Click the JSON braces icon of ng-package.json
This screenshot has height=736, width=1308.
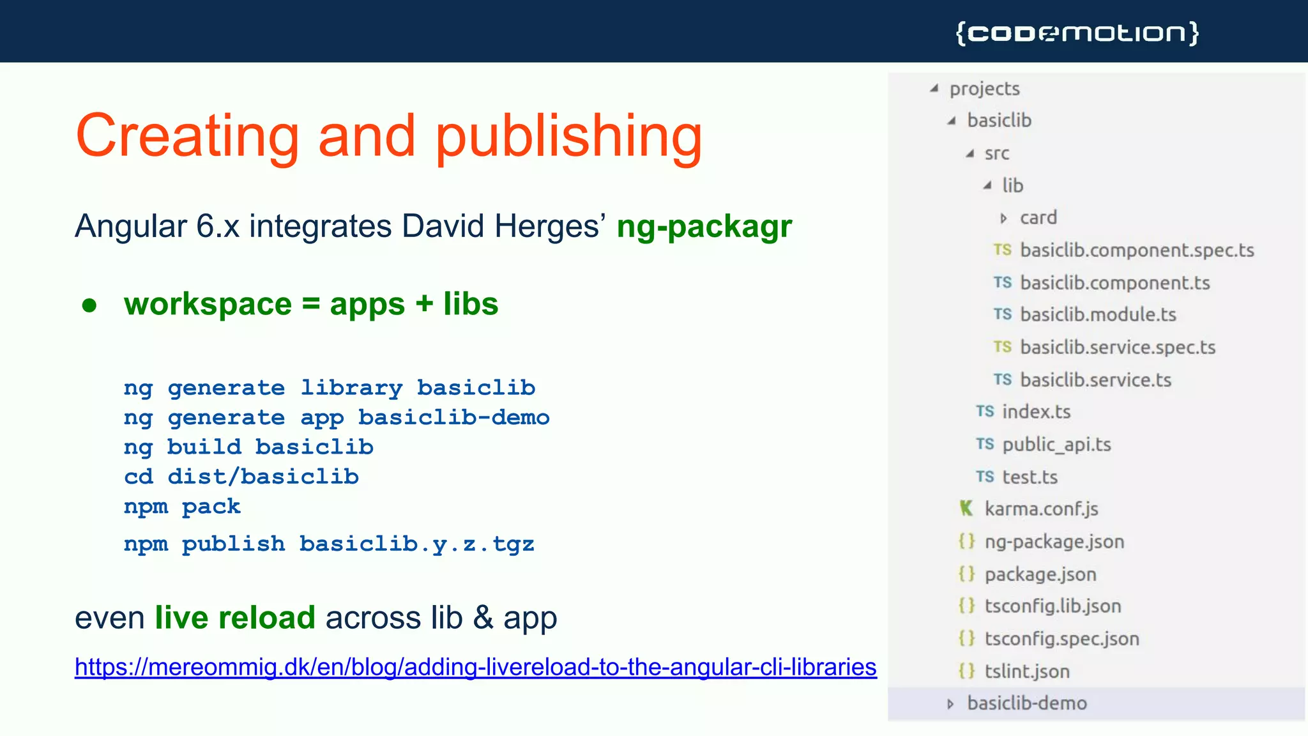[x=967, y=541]
